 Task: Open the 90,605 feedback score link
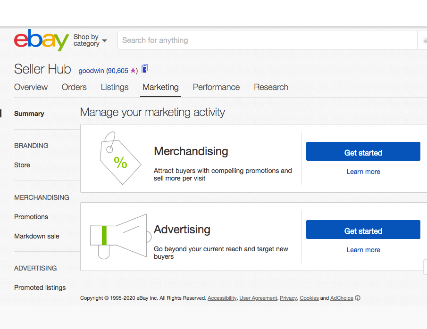pyautogui.click(x=118, y=71)
